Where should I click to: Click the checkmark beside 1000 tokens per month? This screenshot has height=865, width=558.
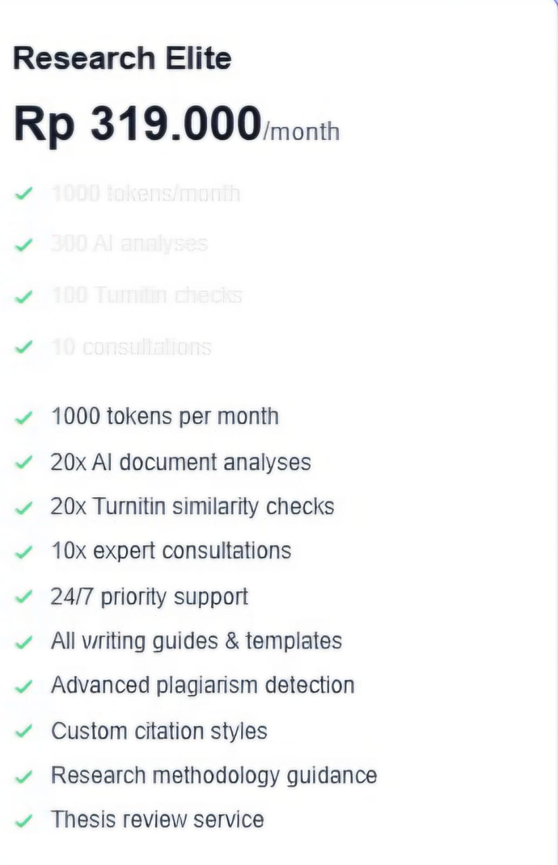(24, 418)
